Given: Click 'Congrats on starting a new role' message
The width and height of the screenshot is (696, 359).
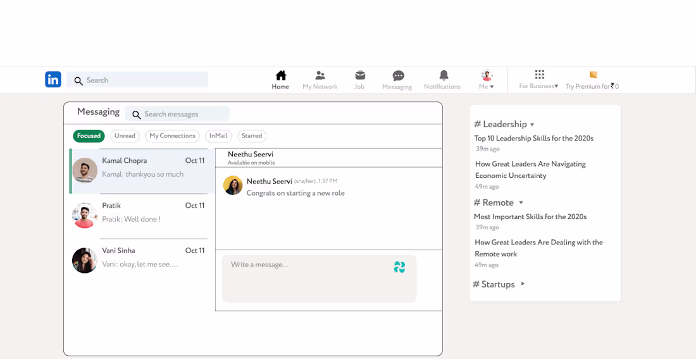Looking at the screenshot, I should pos(295,193).
